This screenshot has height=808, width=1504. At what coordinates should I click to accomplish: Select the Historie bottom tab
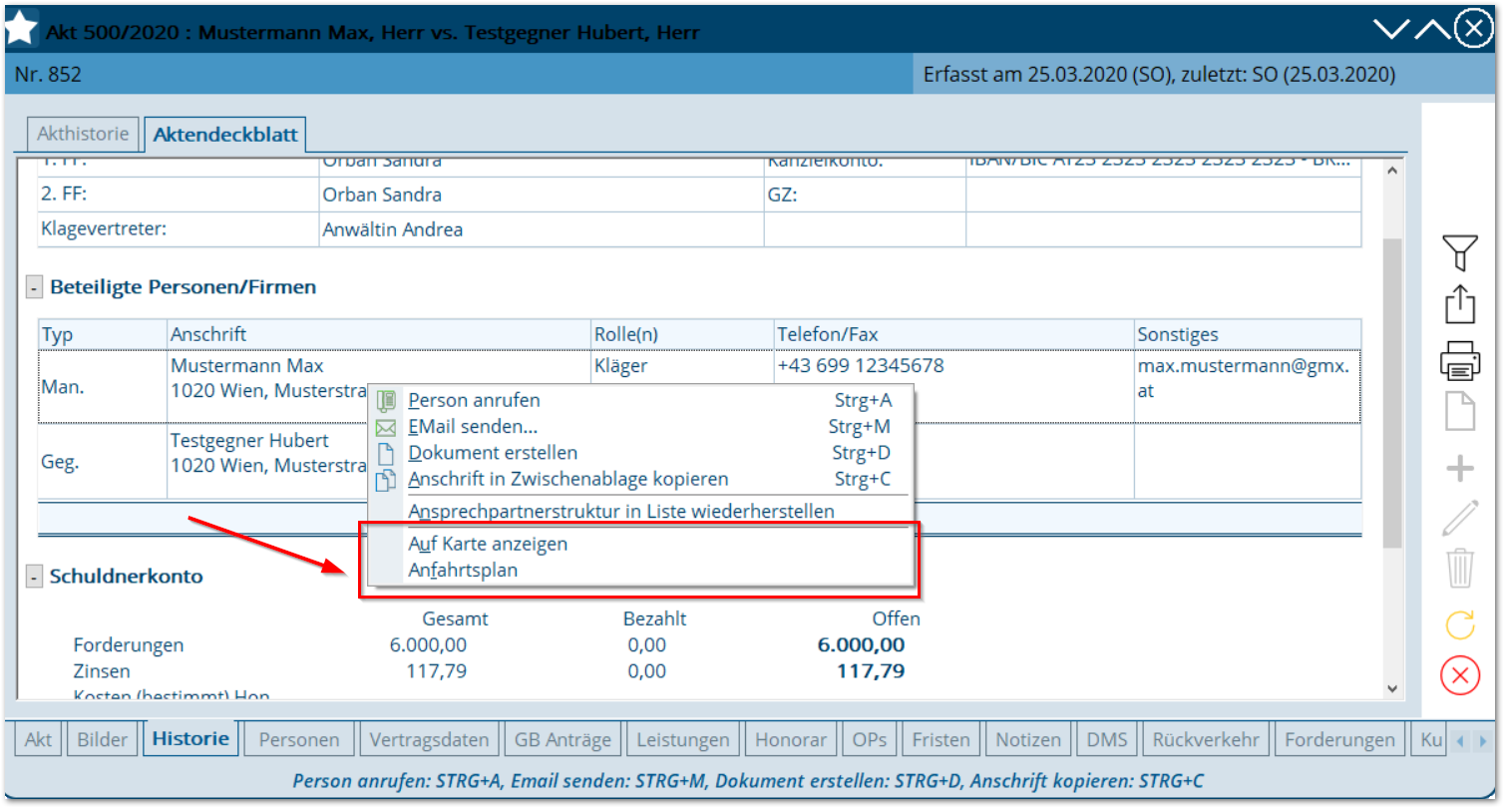pos(190,739)
